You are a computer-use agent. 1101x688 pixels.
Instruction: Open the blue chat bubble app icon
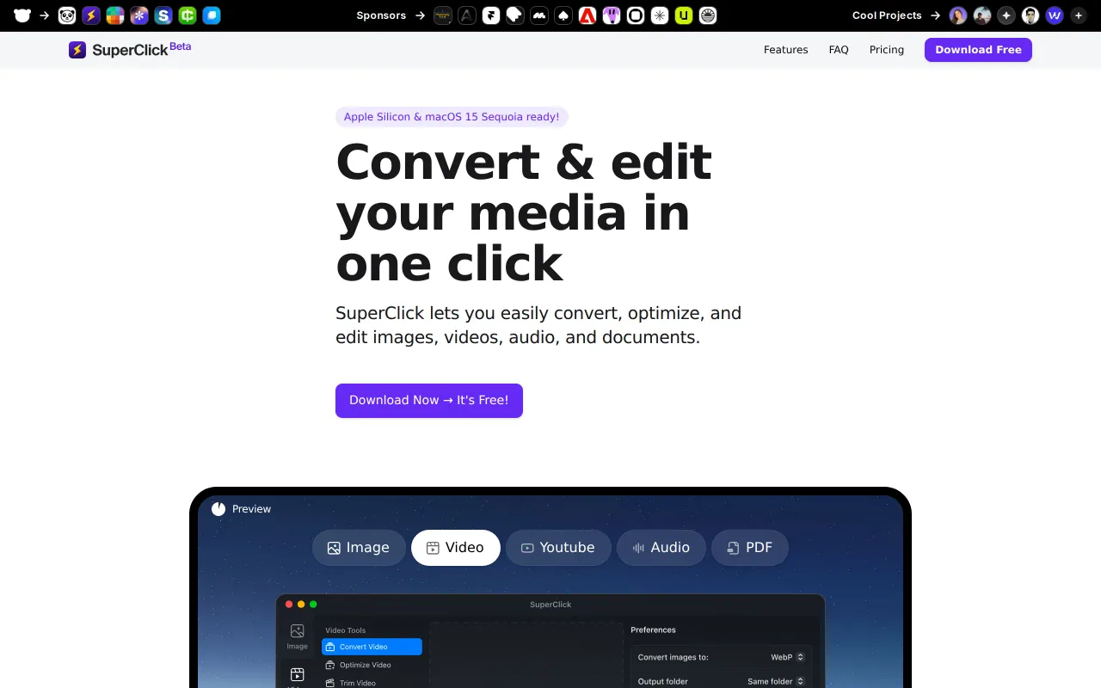tap(212, 15)
